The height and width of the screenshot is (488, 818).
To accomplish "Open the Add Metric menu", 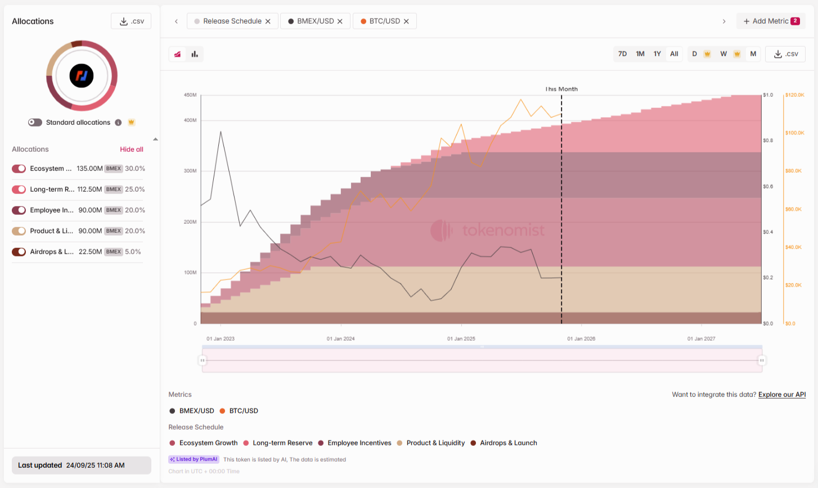I will pyautogui.click(x=771, y=21).
